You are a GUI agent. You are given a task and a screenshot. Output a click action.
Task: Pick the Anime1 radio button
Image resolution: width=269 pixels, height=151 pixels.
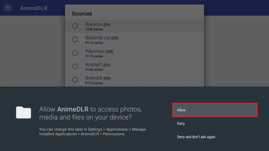(x=75, y=66)
